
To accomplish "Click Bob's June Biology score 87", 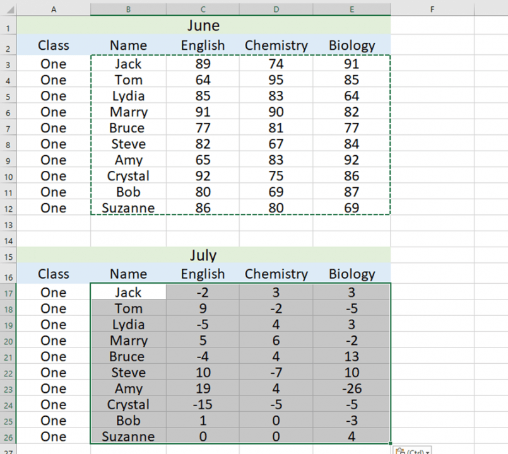I will (352, 192).
